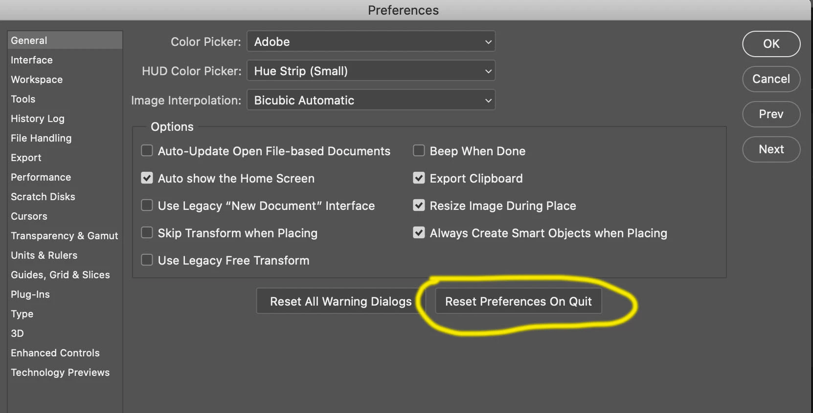This screenshot has width=813, height=413.
Task: Click Reset Preferences On Quit button
Action: coord(519,301)
